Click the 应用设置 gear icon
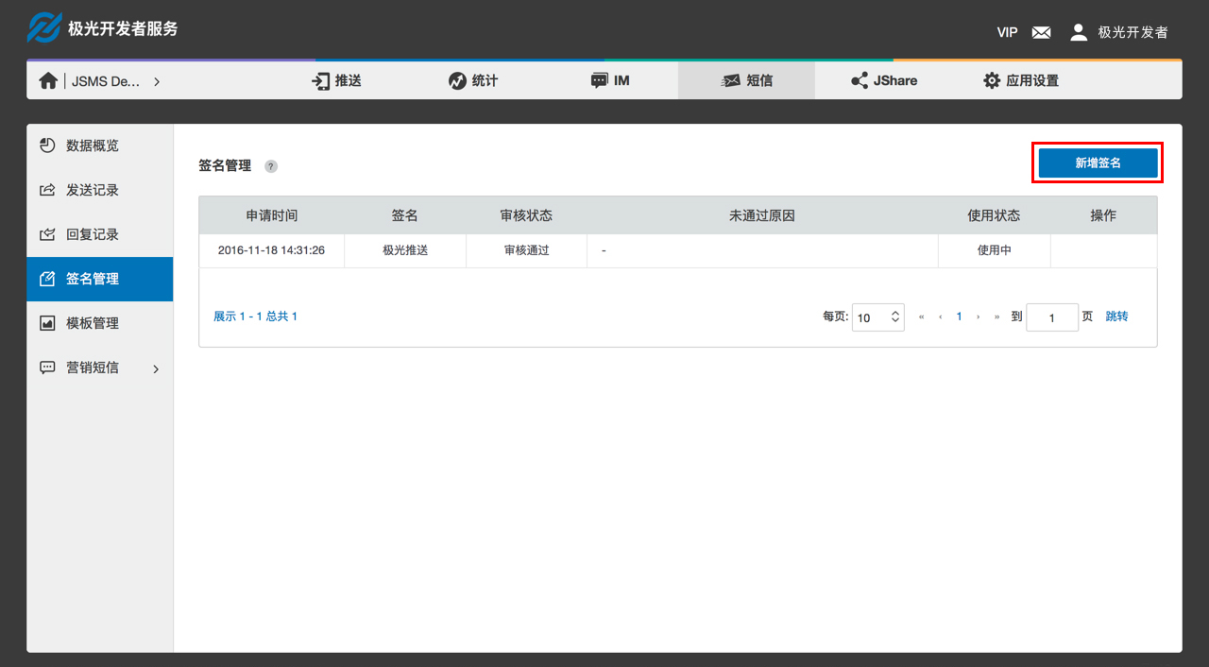 point(991,81)
